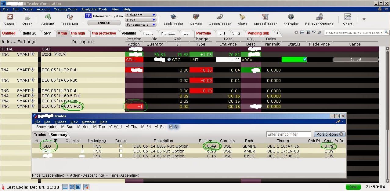390x191 pixels.
Task: Click the globe icon next to the funnel
Action: tap(319, 33)
